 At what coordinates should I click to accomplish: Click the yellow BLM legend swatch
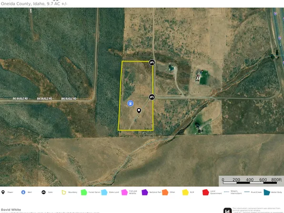(185, 192)
